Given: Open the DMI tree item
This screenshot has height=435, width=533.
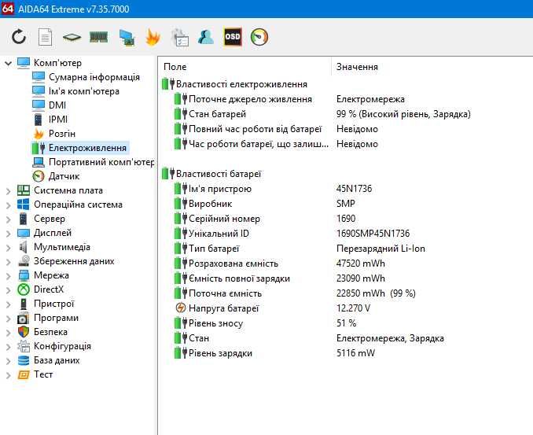Looking at the screenshot, I should pos(57,105).
